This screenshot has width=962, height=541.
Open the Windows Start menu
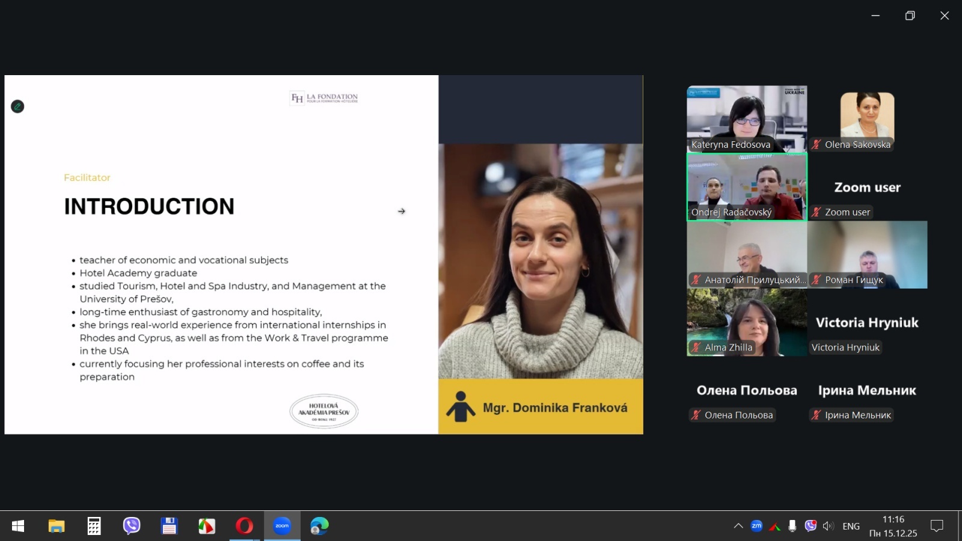coord(18,526)
